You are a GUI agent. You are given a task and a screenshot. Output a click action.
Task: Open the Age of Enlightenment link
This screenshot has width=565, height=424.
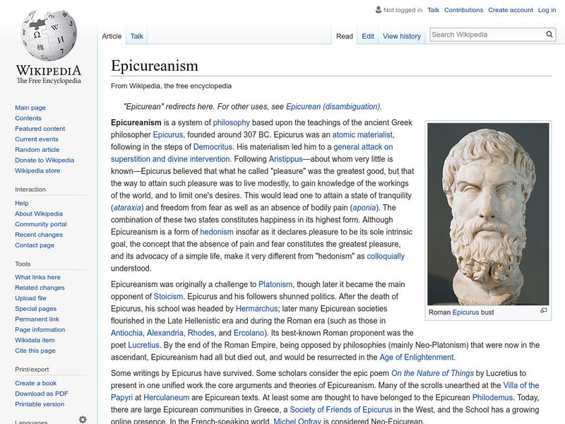(x=417, y=358)
